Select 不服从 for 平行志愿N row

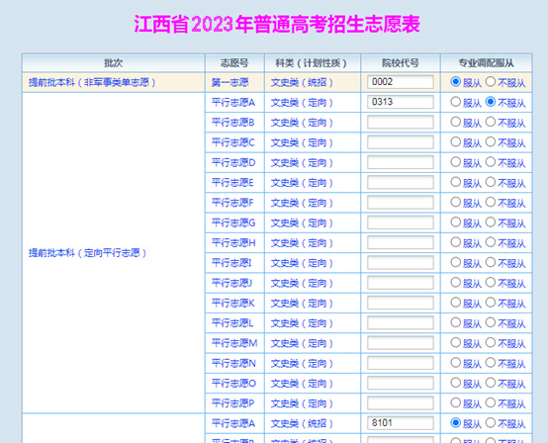coord(491,363)
